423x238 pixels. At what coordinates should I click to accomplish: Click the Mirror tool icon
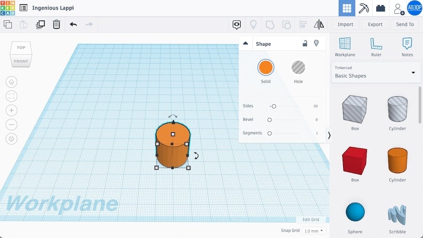coord(319,24)
